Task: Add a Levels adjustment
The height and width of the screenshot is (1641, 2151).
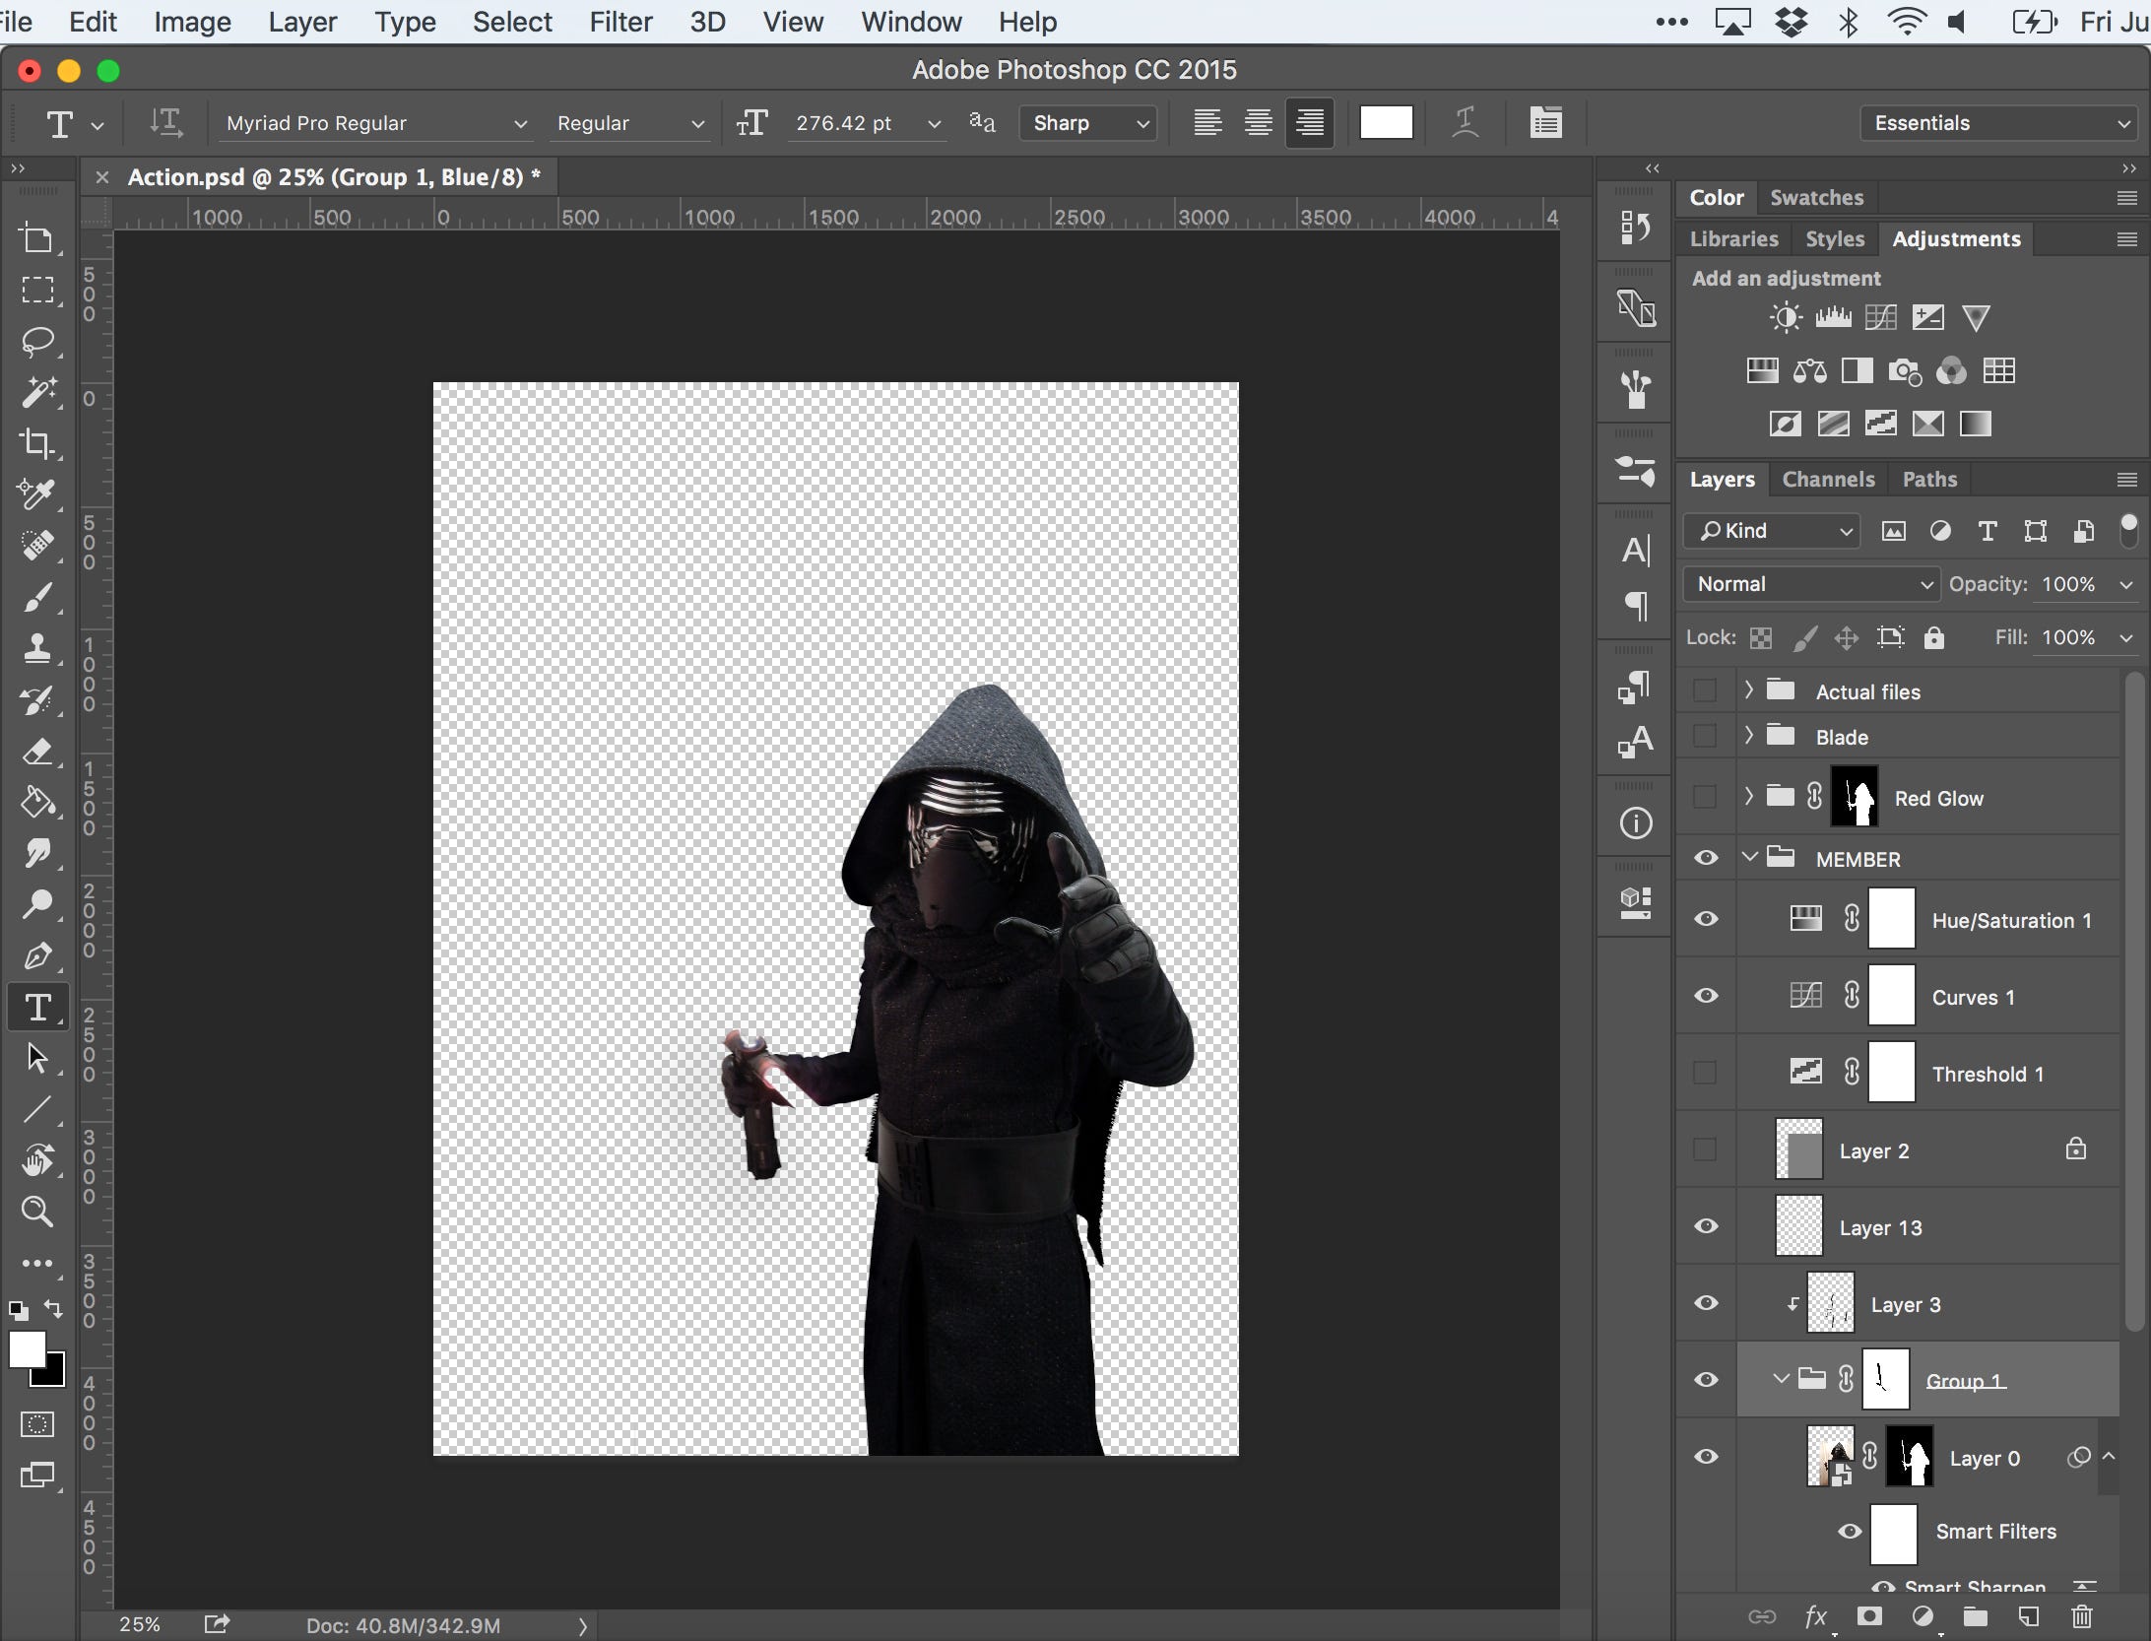Action: 1833,317
